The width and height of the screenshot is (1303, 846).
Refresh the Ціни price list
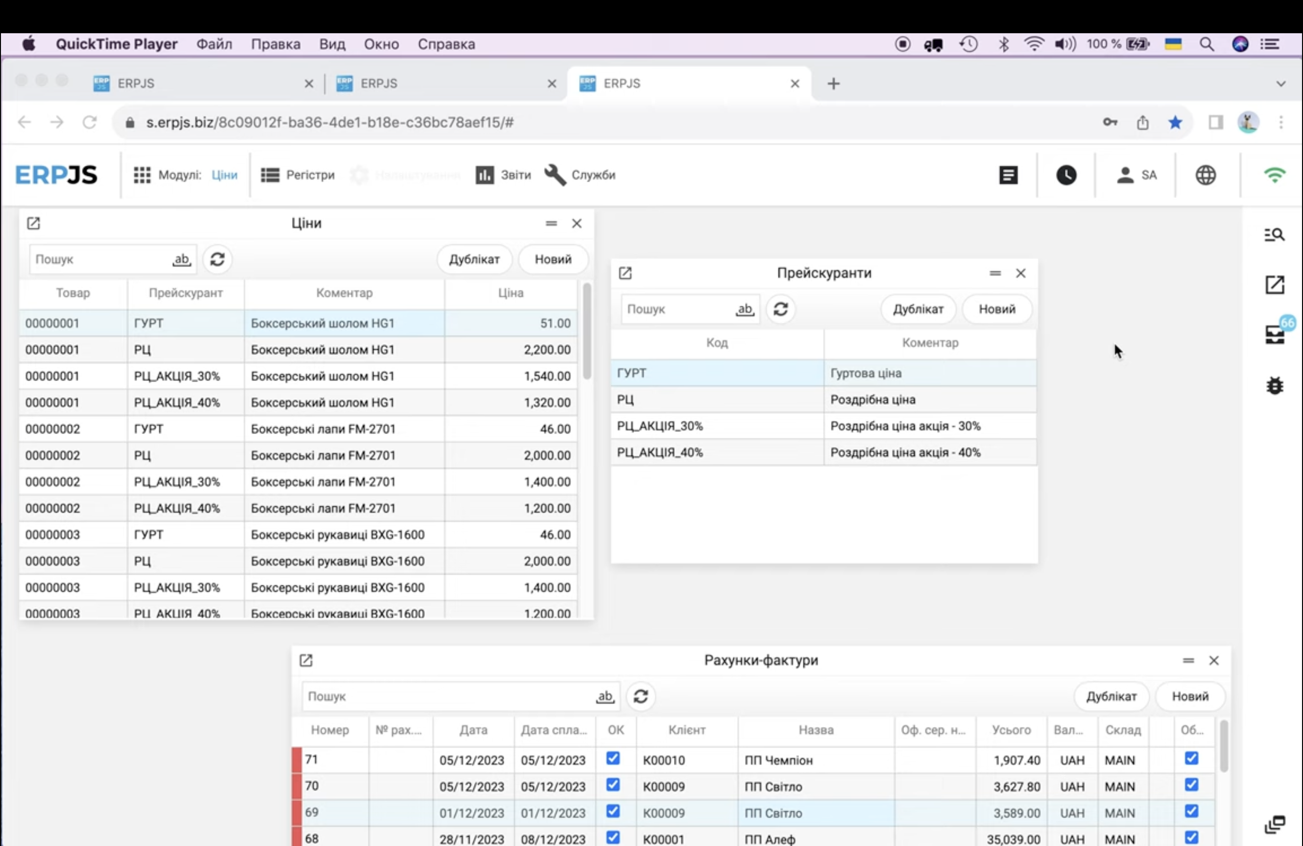[x=217, y=259]
